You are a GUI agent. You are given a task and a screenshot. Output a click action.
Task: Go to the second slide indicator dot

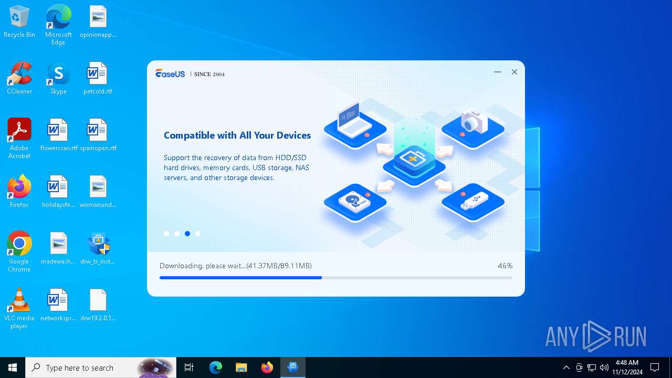[x=177, y=234]
